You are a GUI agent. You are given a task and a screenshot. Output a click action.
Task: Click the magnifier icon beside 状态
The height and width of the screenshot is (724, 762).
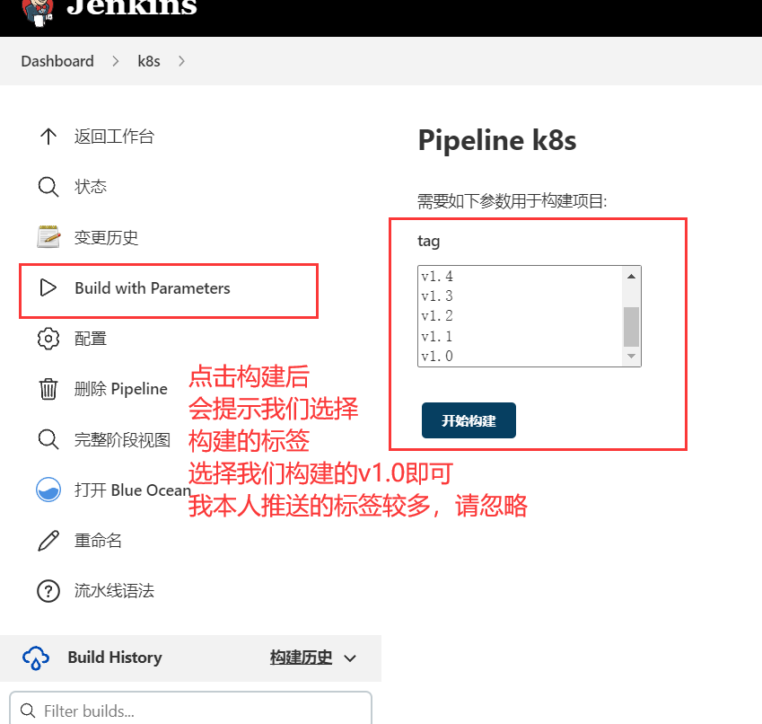48,187
